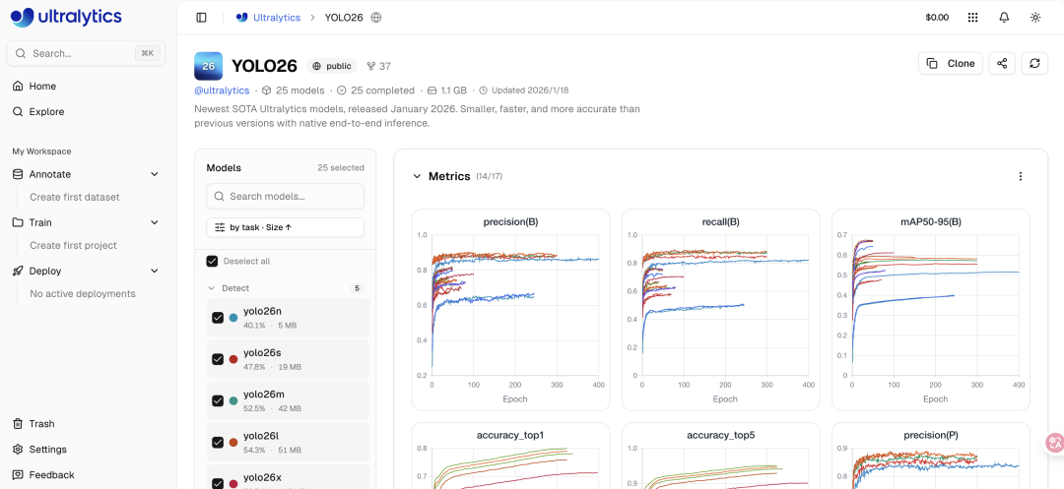
Task: Click the Clone button
Action: pos(951,63)
